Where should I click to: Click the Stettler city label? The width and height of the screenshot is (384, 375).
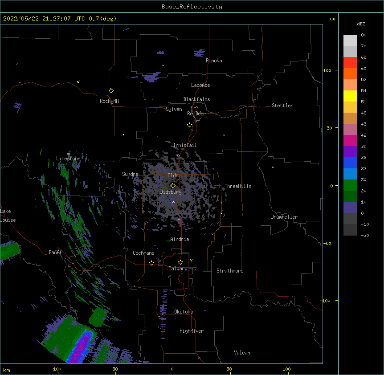(282, 106)
